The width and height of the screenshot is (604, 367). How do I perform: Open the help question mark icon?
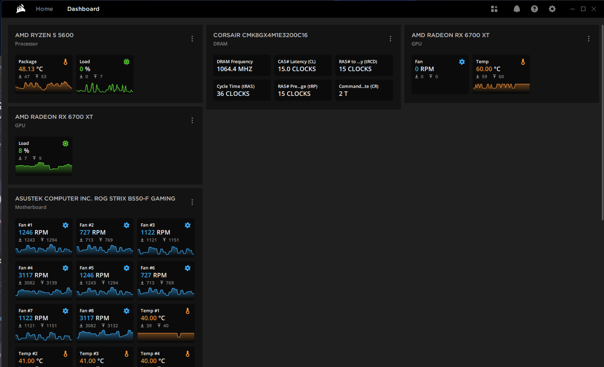click(535, 9)
